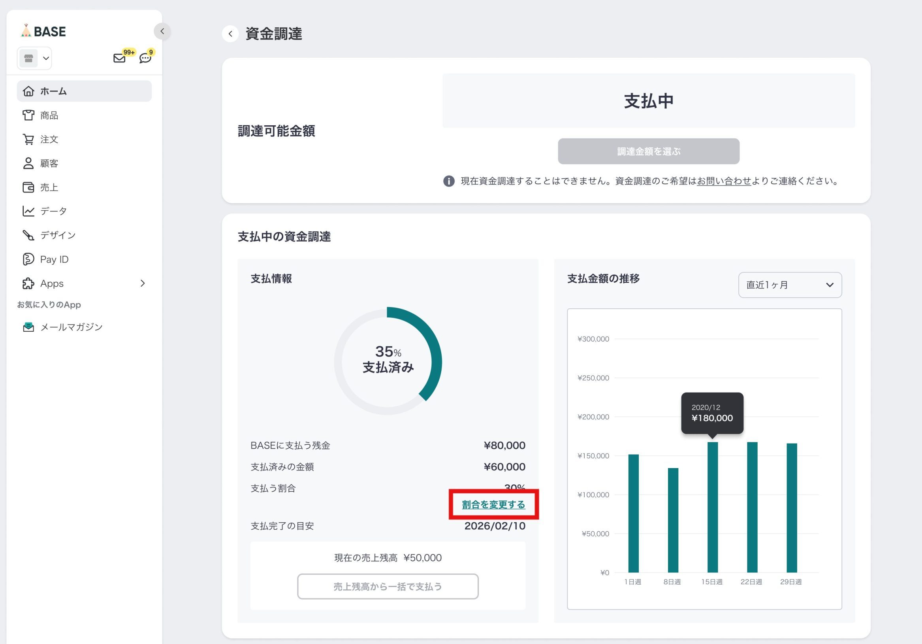Click the 15日週 bar in chart
The image size is (922, 644).
tap(712, 507)
